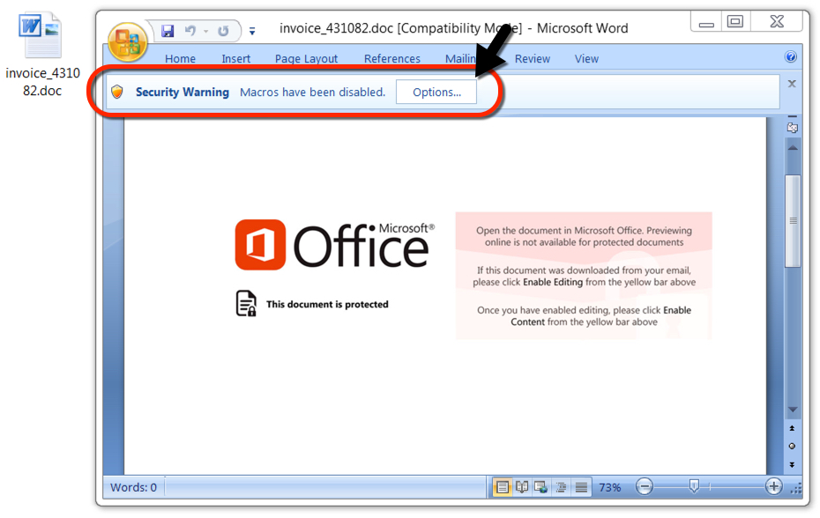Open the Mailings ribbon tab

pos(461,58)
